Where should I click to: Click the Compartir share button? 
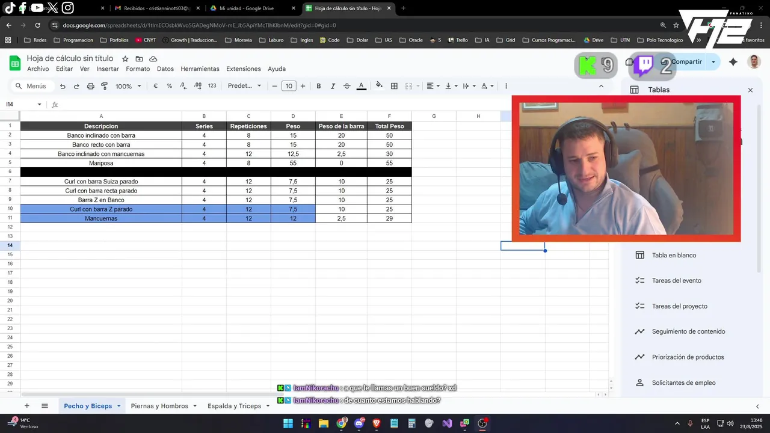pos(683,61)
